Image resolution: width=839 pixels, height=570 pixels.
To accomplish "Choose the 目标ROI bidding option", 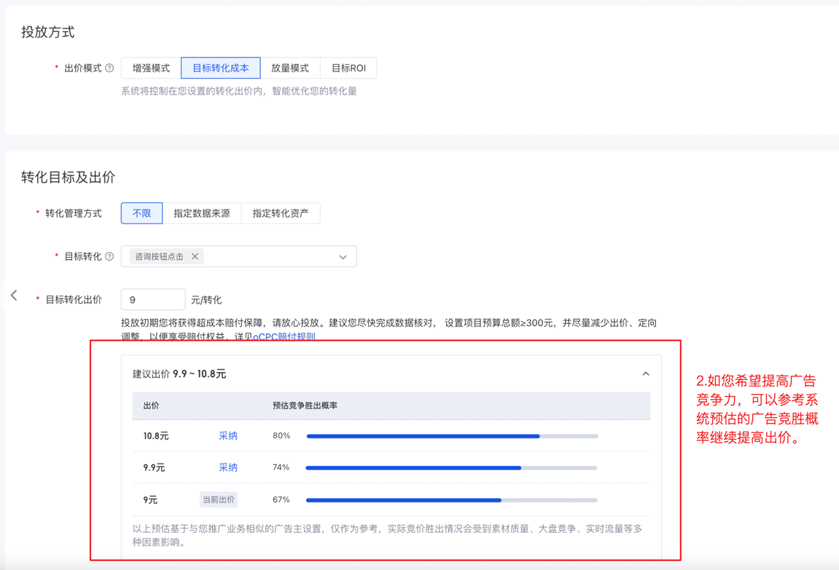I will (x=348, y=68).
